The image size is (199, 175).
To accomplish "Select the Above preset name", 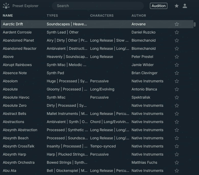I will point(8,57).
